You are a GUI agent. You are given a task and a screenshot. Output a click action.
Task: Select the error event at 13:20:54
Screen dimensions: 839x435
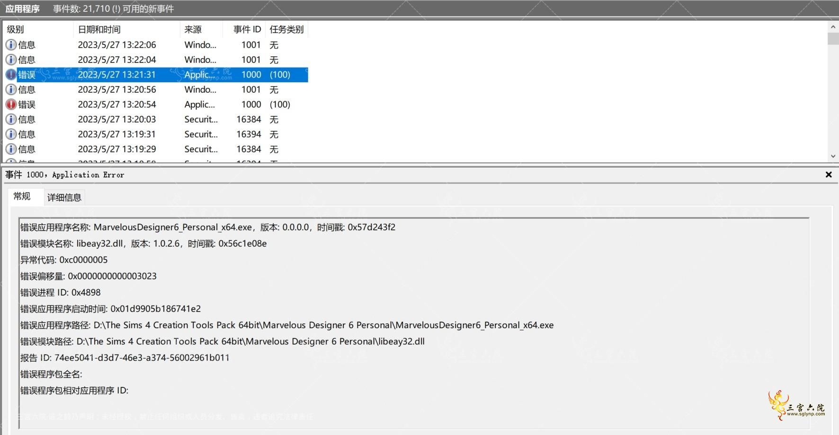point(156,104)
